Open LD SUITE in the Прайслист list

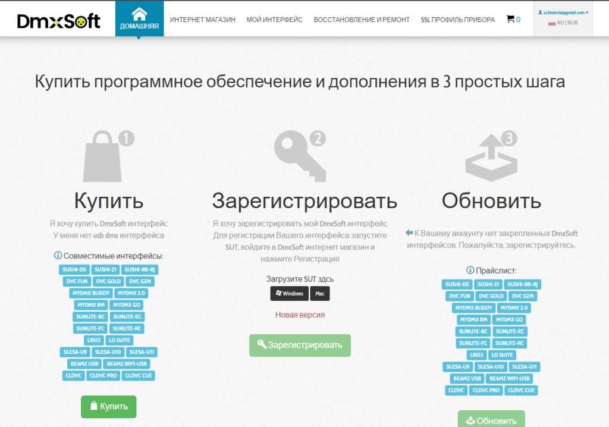pos(503,354)
